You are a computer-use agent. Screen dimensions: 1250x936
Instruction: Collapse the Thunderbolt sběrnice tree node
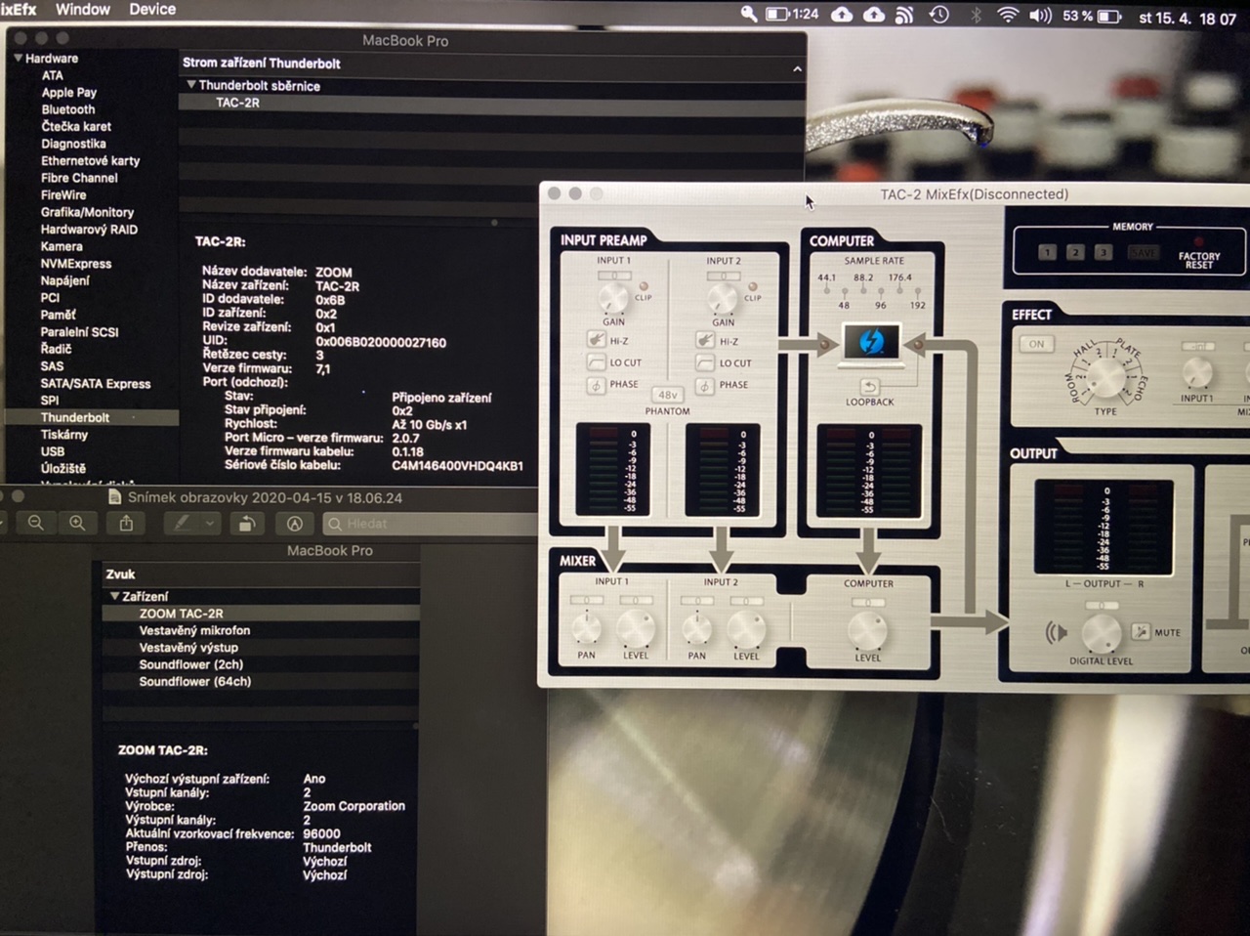pyautogui.click(x=191, y=85)
